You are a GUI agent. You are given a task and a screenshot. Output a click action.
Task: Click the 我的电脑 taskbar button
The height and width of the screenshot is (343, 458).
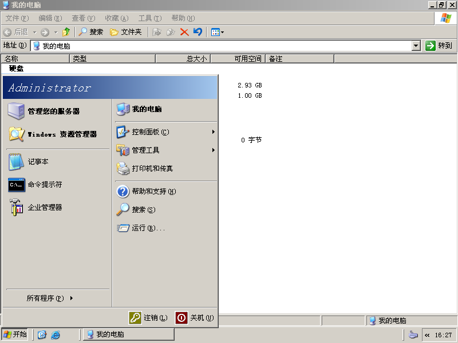tap(129, 334)
